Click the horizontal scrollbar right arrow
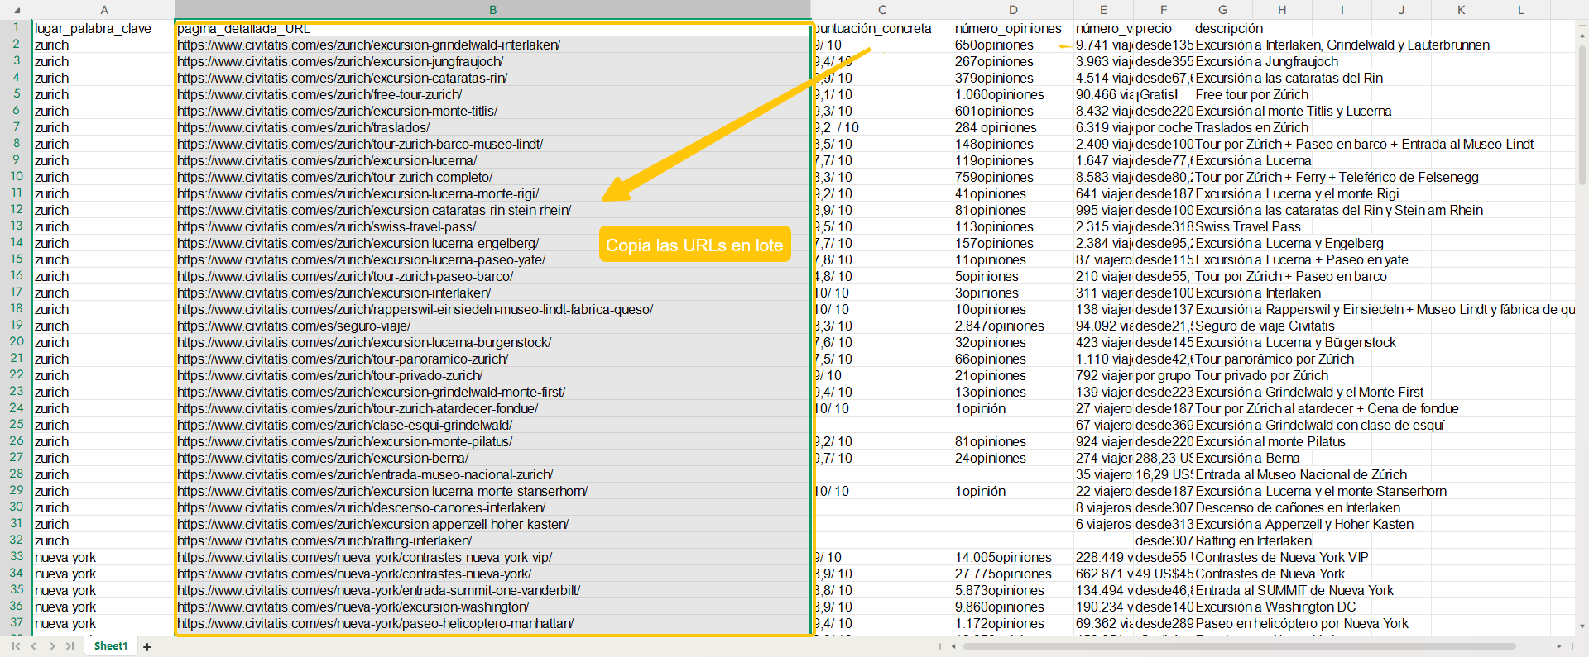The image size is (1589, 657). tap(1559, 646)
